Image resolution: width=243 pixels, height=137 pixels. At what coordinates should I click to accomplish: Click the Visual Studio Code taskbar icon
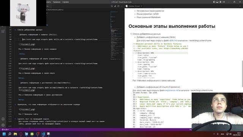(x=43, y=134)
